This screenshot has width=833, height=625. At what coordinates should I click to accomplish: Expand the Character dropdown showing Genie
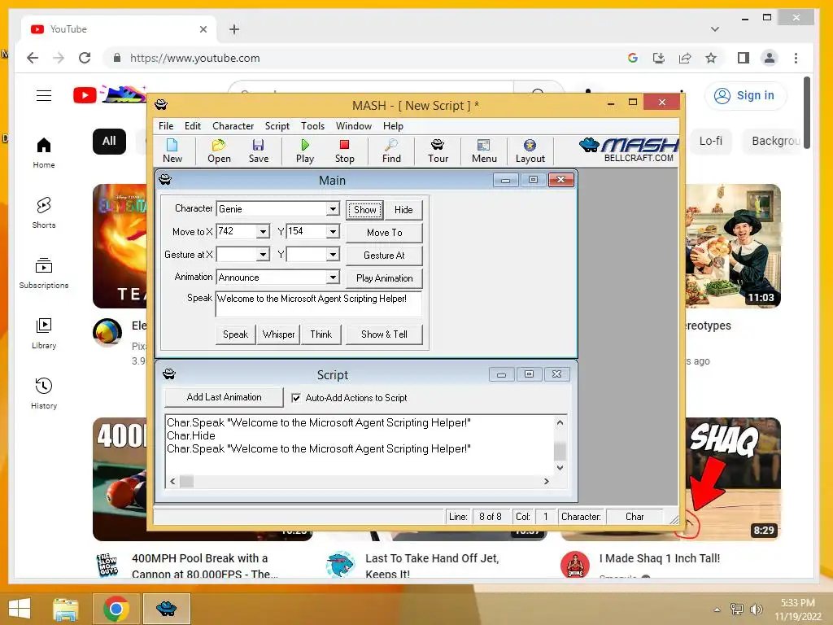pyautogui.click(x=333, y=209)
